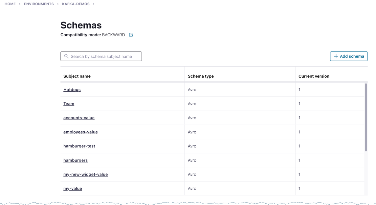This screenshot has height=205, width=376.
Task: Click the magnifying glass search icon
Action: [x=66, y=56]
